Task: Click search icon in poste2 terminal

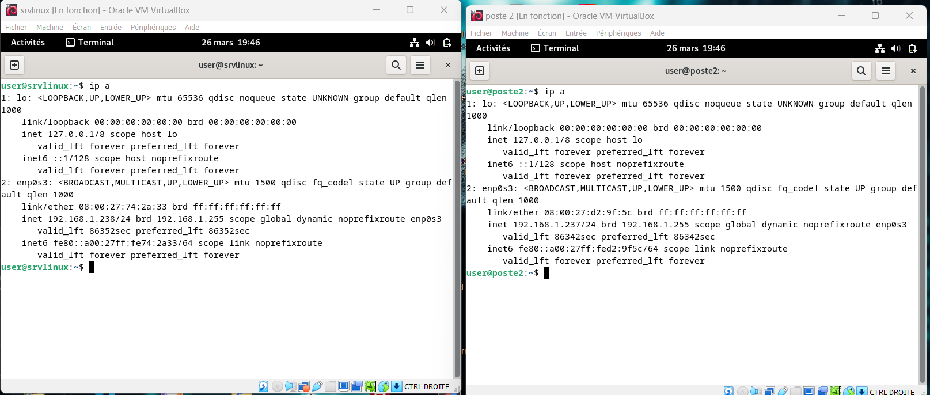Action: coord(861,71)
